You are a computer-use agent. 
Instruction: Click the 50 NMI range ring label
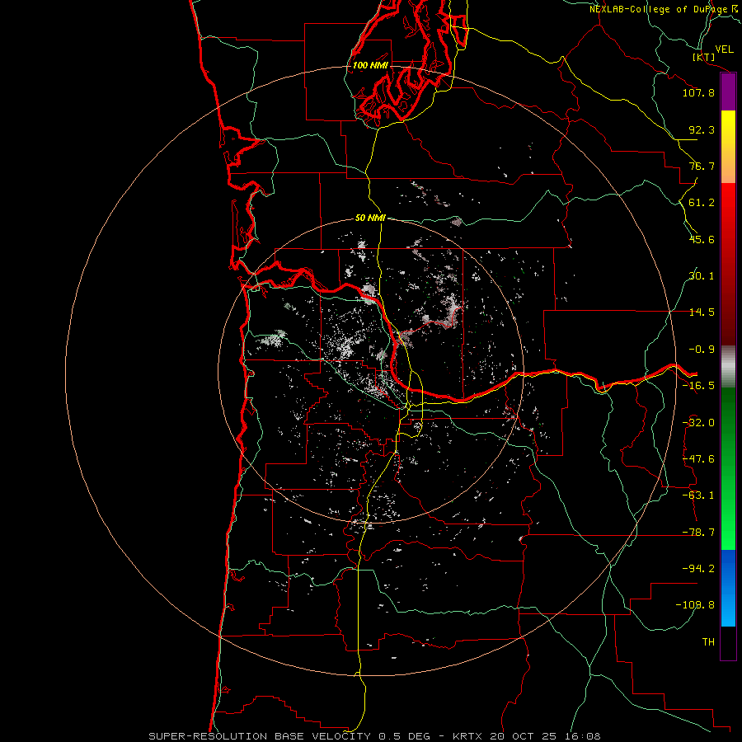[370, 218]
